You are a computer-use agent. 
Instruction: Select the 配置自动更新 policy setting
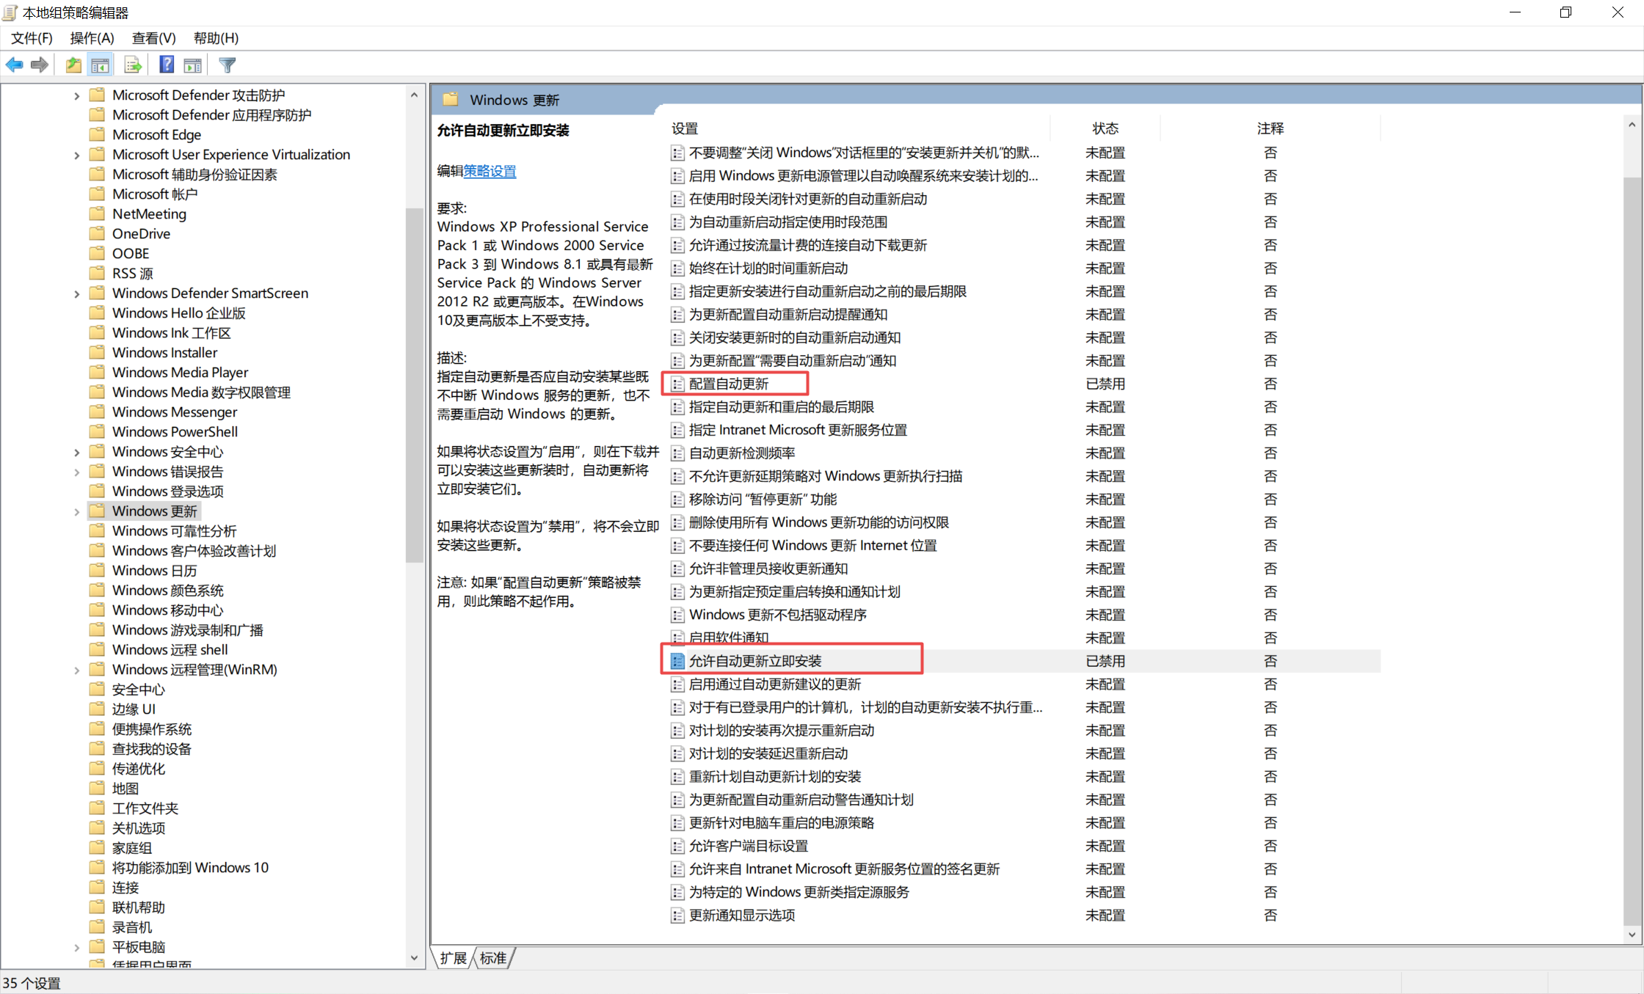728,384
